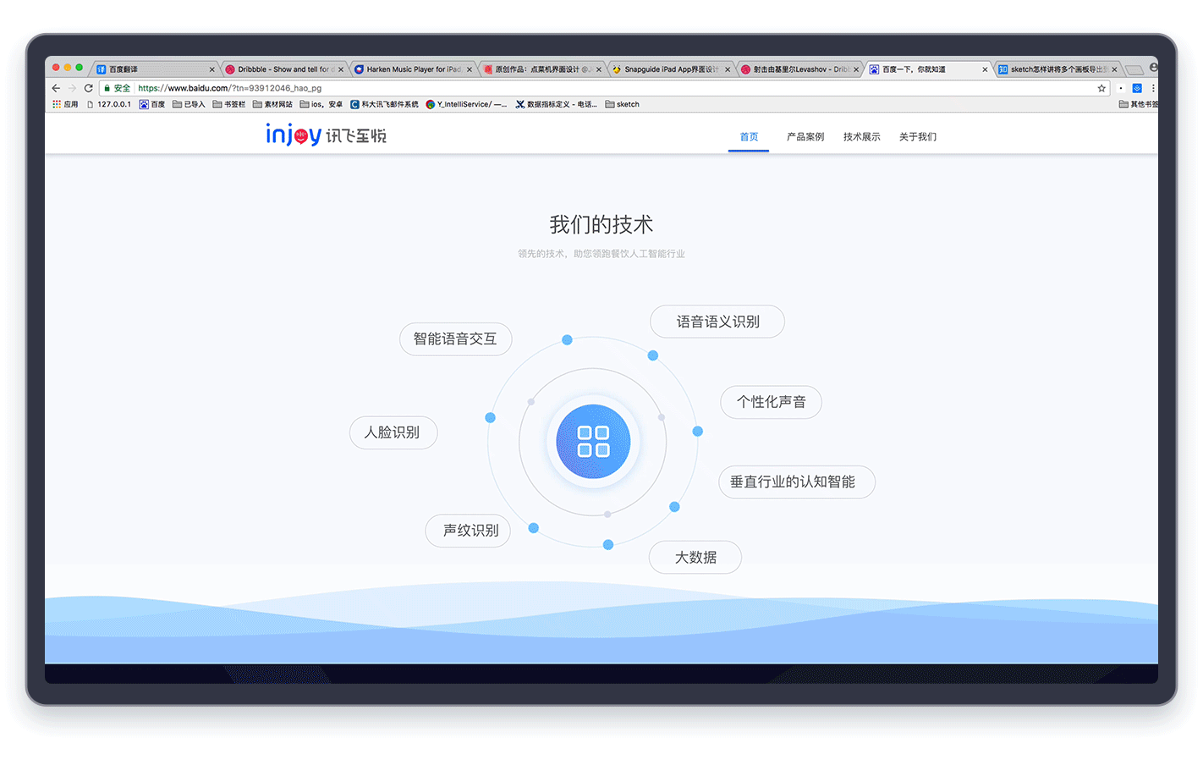This screenshot has height=765, width=1203.
Task: Select the 技术展示 nav item
Action: (861, 136)
